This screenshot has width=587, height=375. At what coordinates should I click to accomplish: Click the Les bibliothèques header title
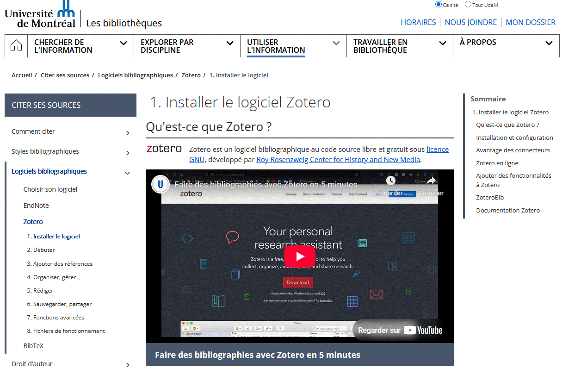tap(124, 23)
